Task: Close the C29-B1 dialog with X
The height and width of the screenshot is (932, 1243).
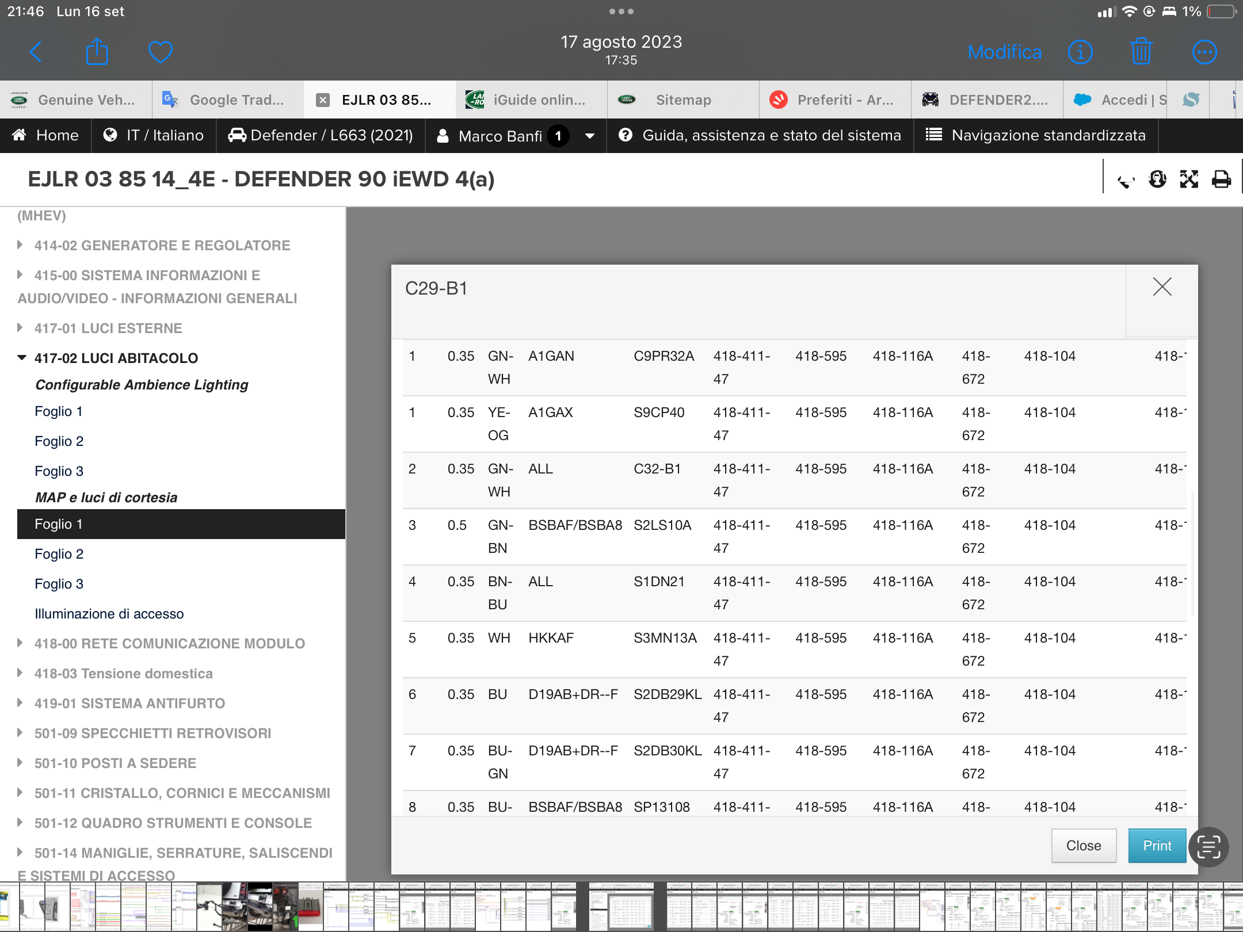Action: pos(1162,287)
